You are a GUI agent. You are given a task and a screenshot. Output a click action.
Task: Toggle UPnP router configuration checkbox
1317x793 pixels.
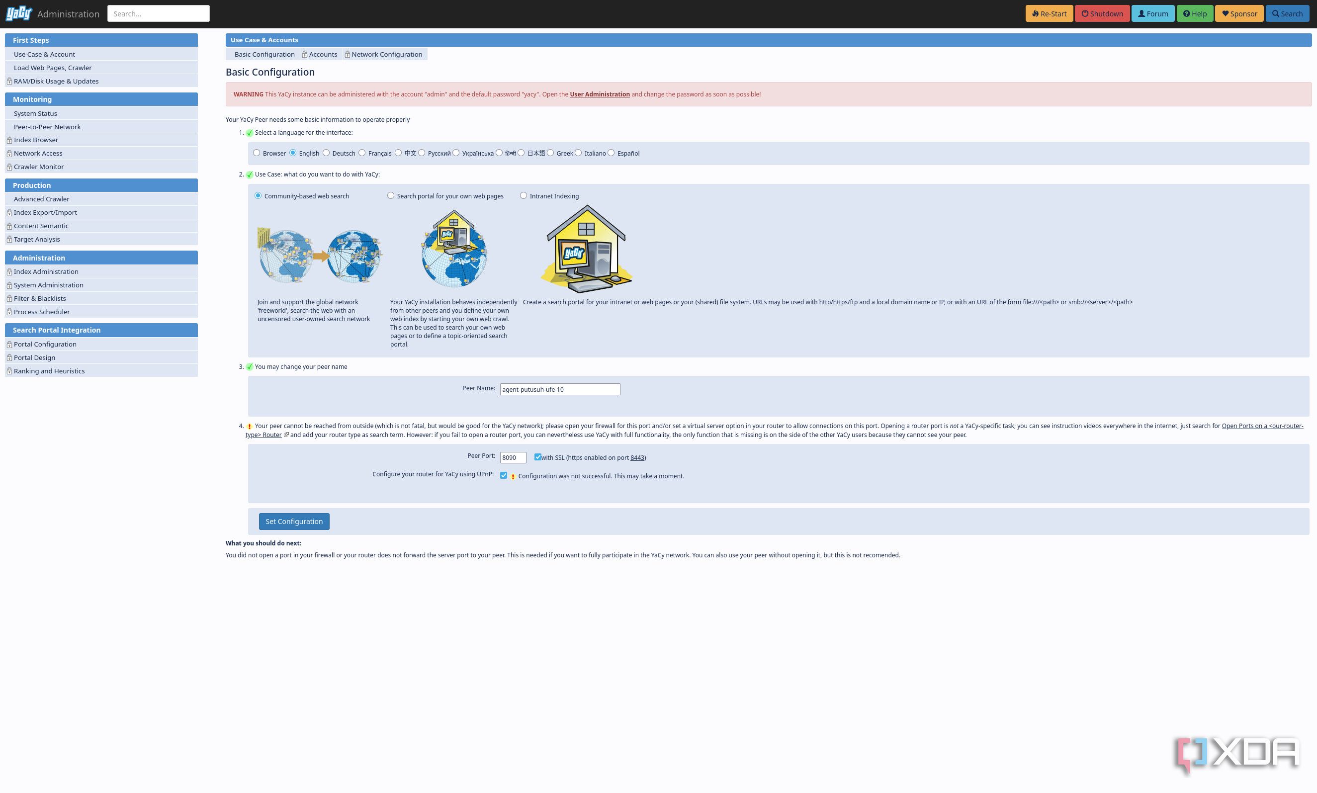coord(503,476)
